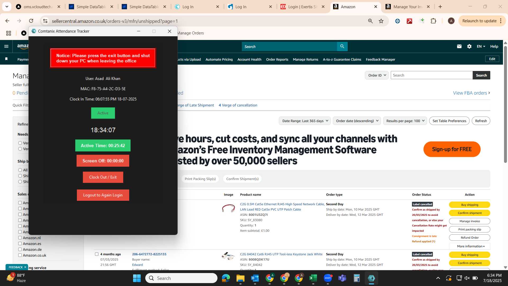
Task: Tick the Amazon.de sales channel checkbox
Action: [20, 249]
